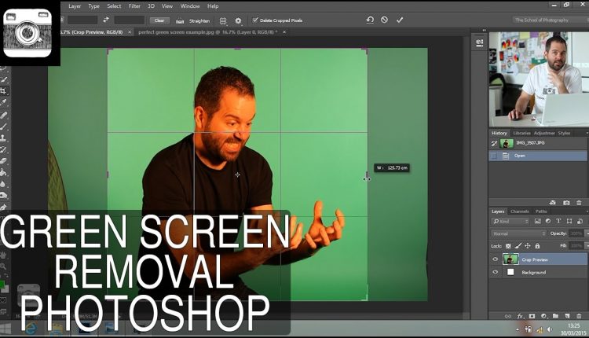
Task: Toggle lock transparent pixels
Action: point(508,246)
